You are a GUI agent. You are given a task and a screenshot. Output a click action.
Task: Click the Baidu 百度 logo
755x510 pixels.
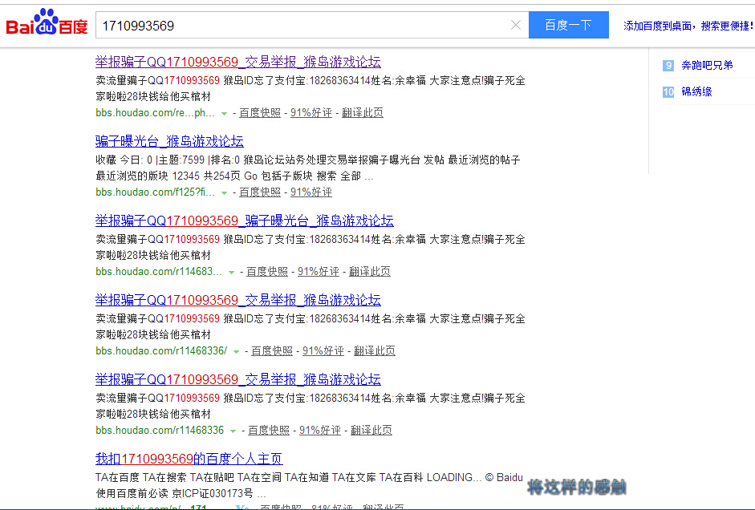tap(47, 22)
